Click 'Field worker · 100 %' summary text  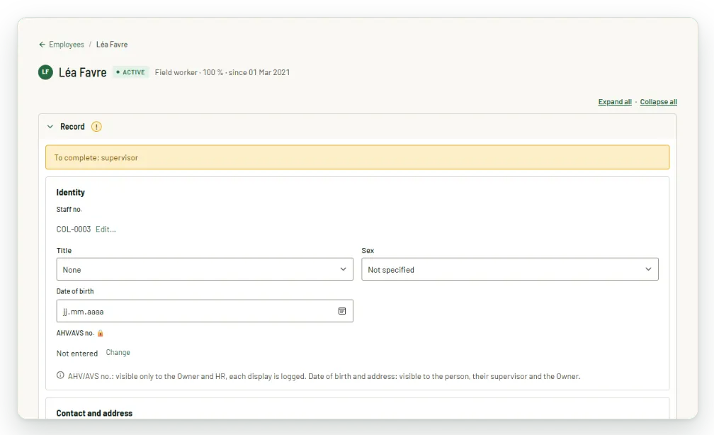click(x=189, y=72)
